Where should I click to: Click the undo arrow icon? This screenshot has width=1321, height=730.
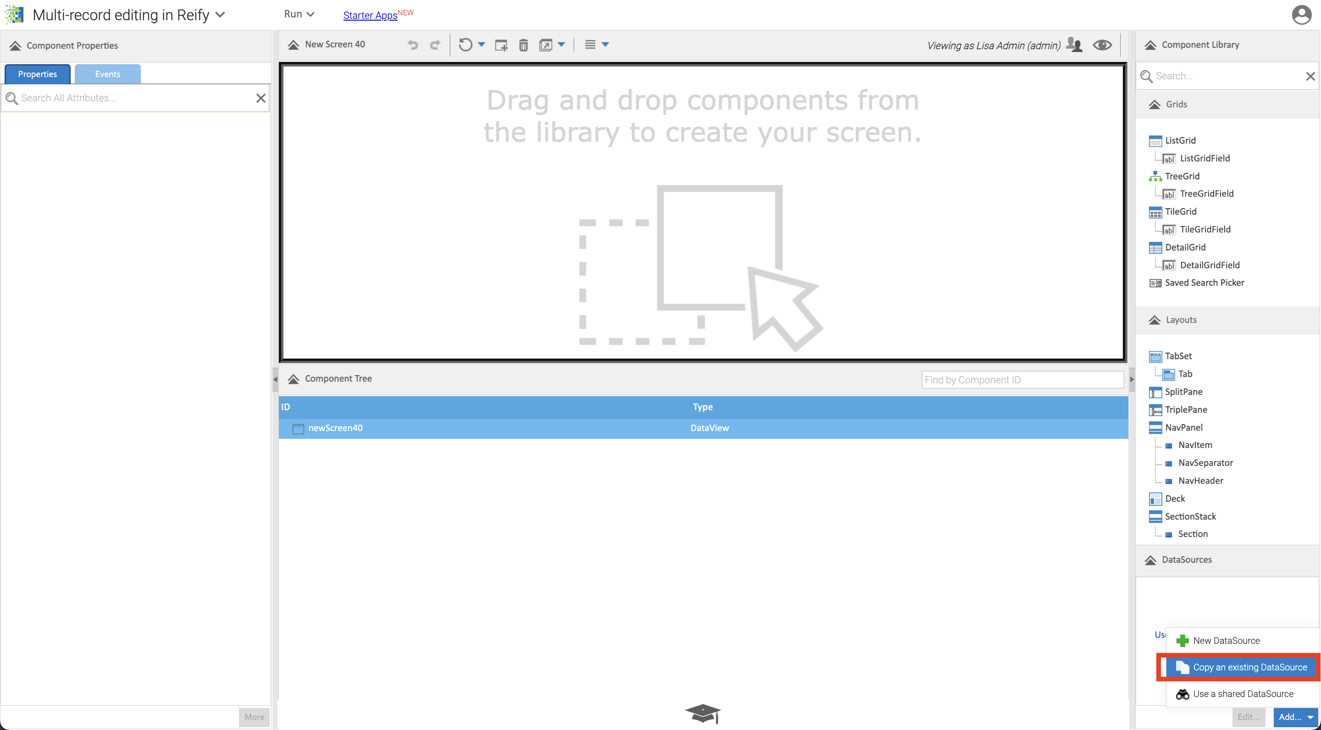tap(411, 44)
